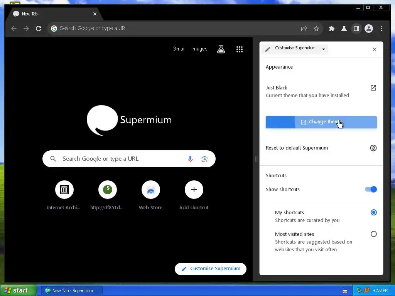Toggle the side panel toolbar icon
Image resolution: width=395 pixels, height=296 pixels.
pyautogui.click(x=356, y=29)
